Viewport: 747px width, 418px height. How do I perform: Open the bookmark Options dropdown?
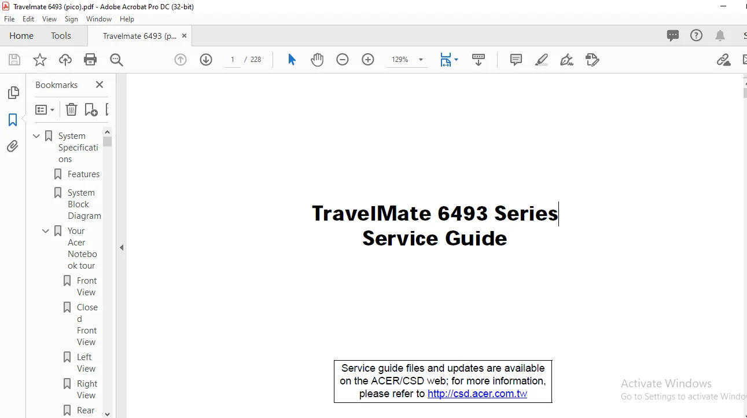45,109
